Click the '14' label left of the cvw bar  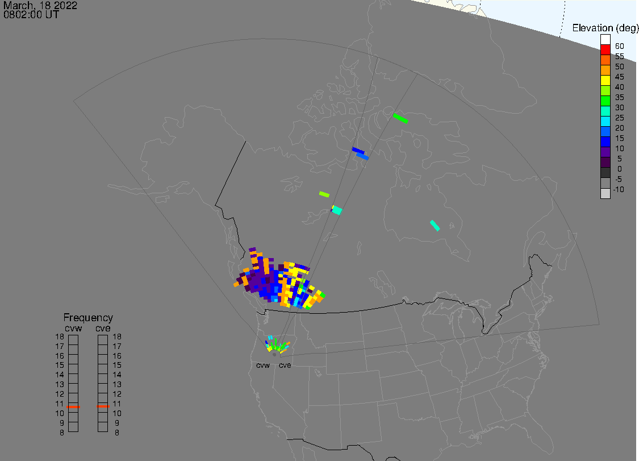coord(60,375)
